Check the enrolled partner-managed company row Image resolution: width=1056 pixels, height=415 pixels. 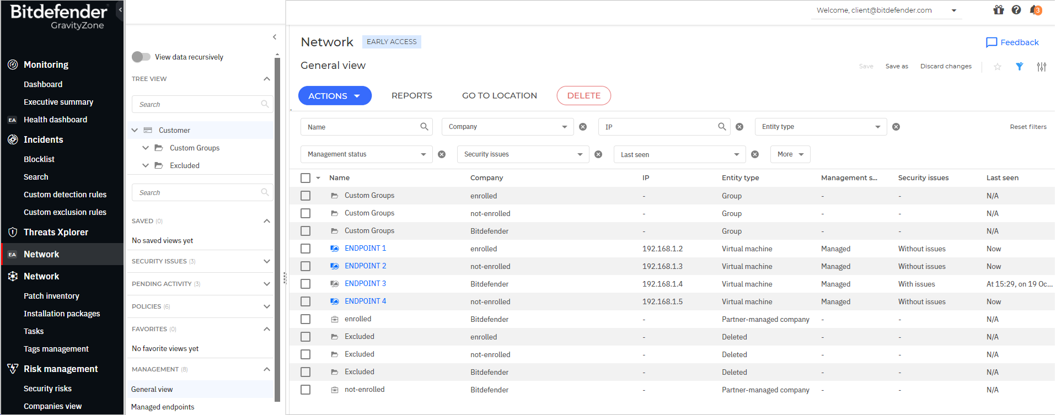coord(305,319)
